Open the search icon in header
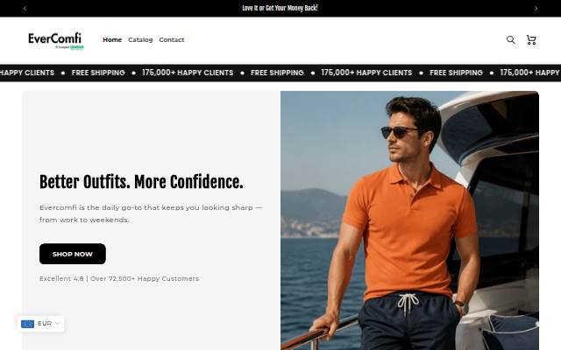561x350 pixels. pyautogui.click(x=511, y=39)
